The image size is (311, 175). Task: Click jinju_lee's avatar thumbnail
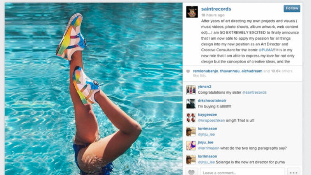click(x=191, y=145)
